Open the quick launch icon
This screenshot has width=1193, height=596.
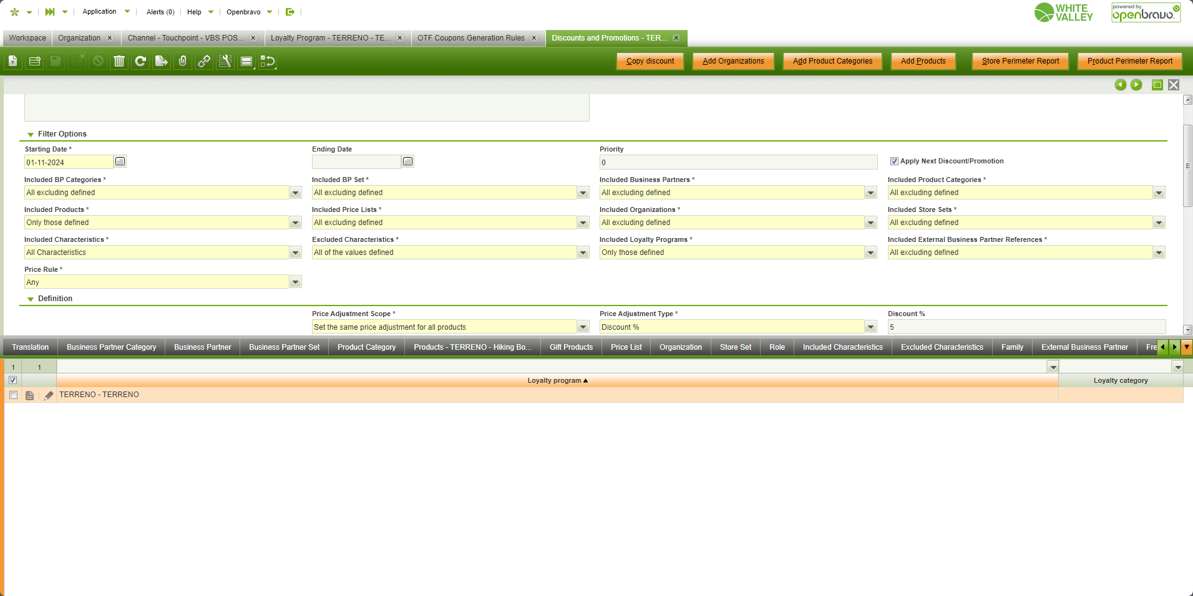tap(50, 12)
